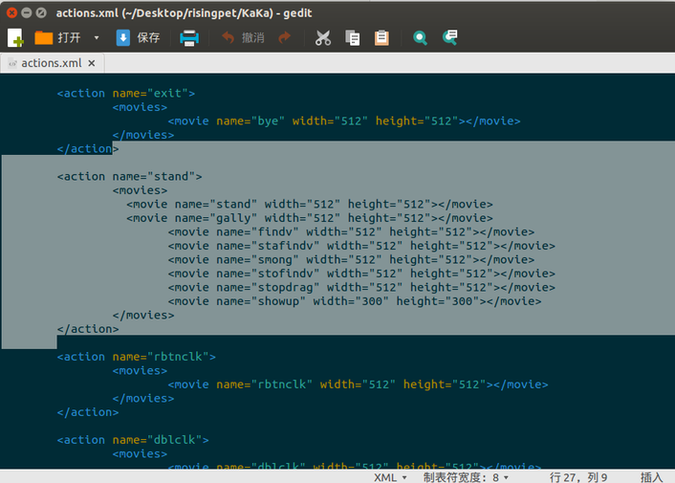
Task: Paste using the clipboard icon
Action: 381,38
